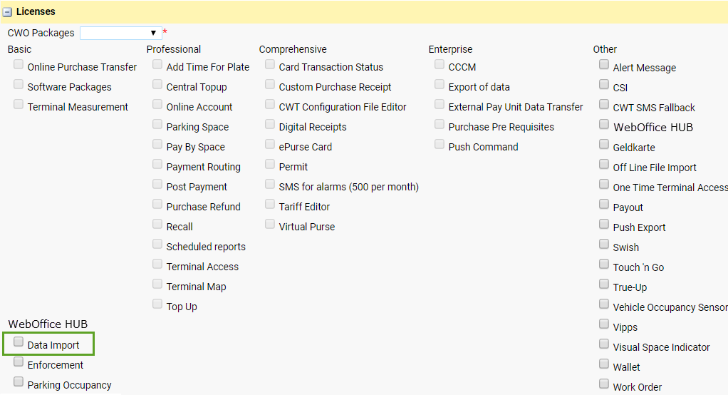Tick Terminal Access checkbox

click(x=157, y=264)
